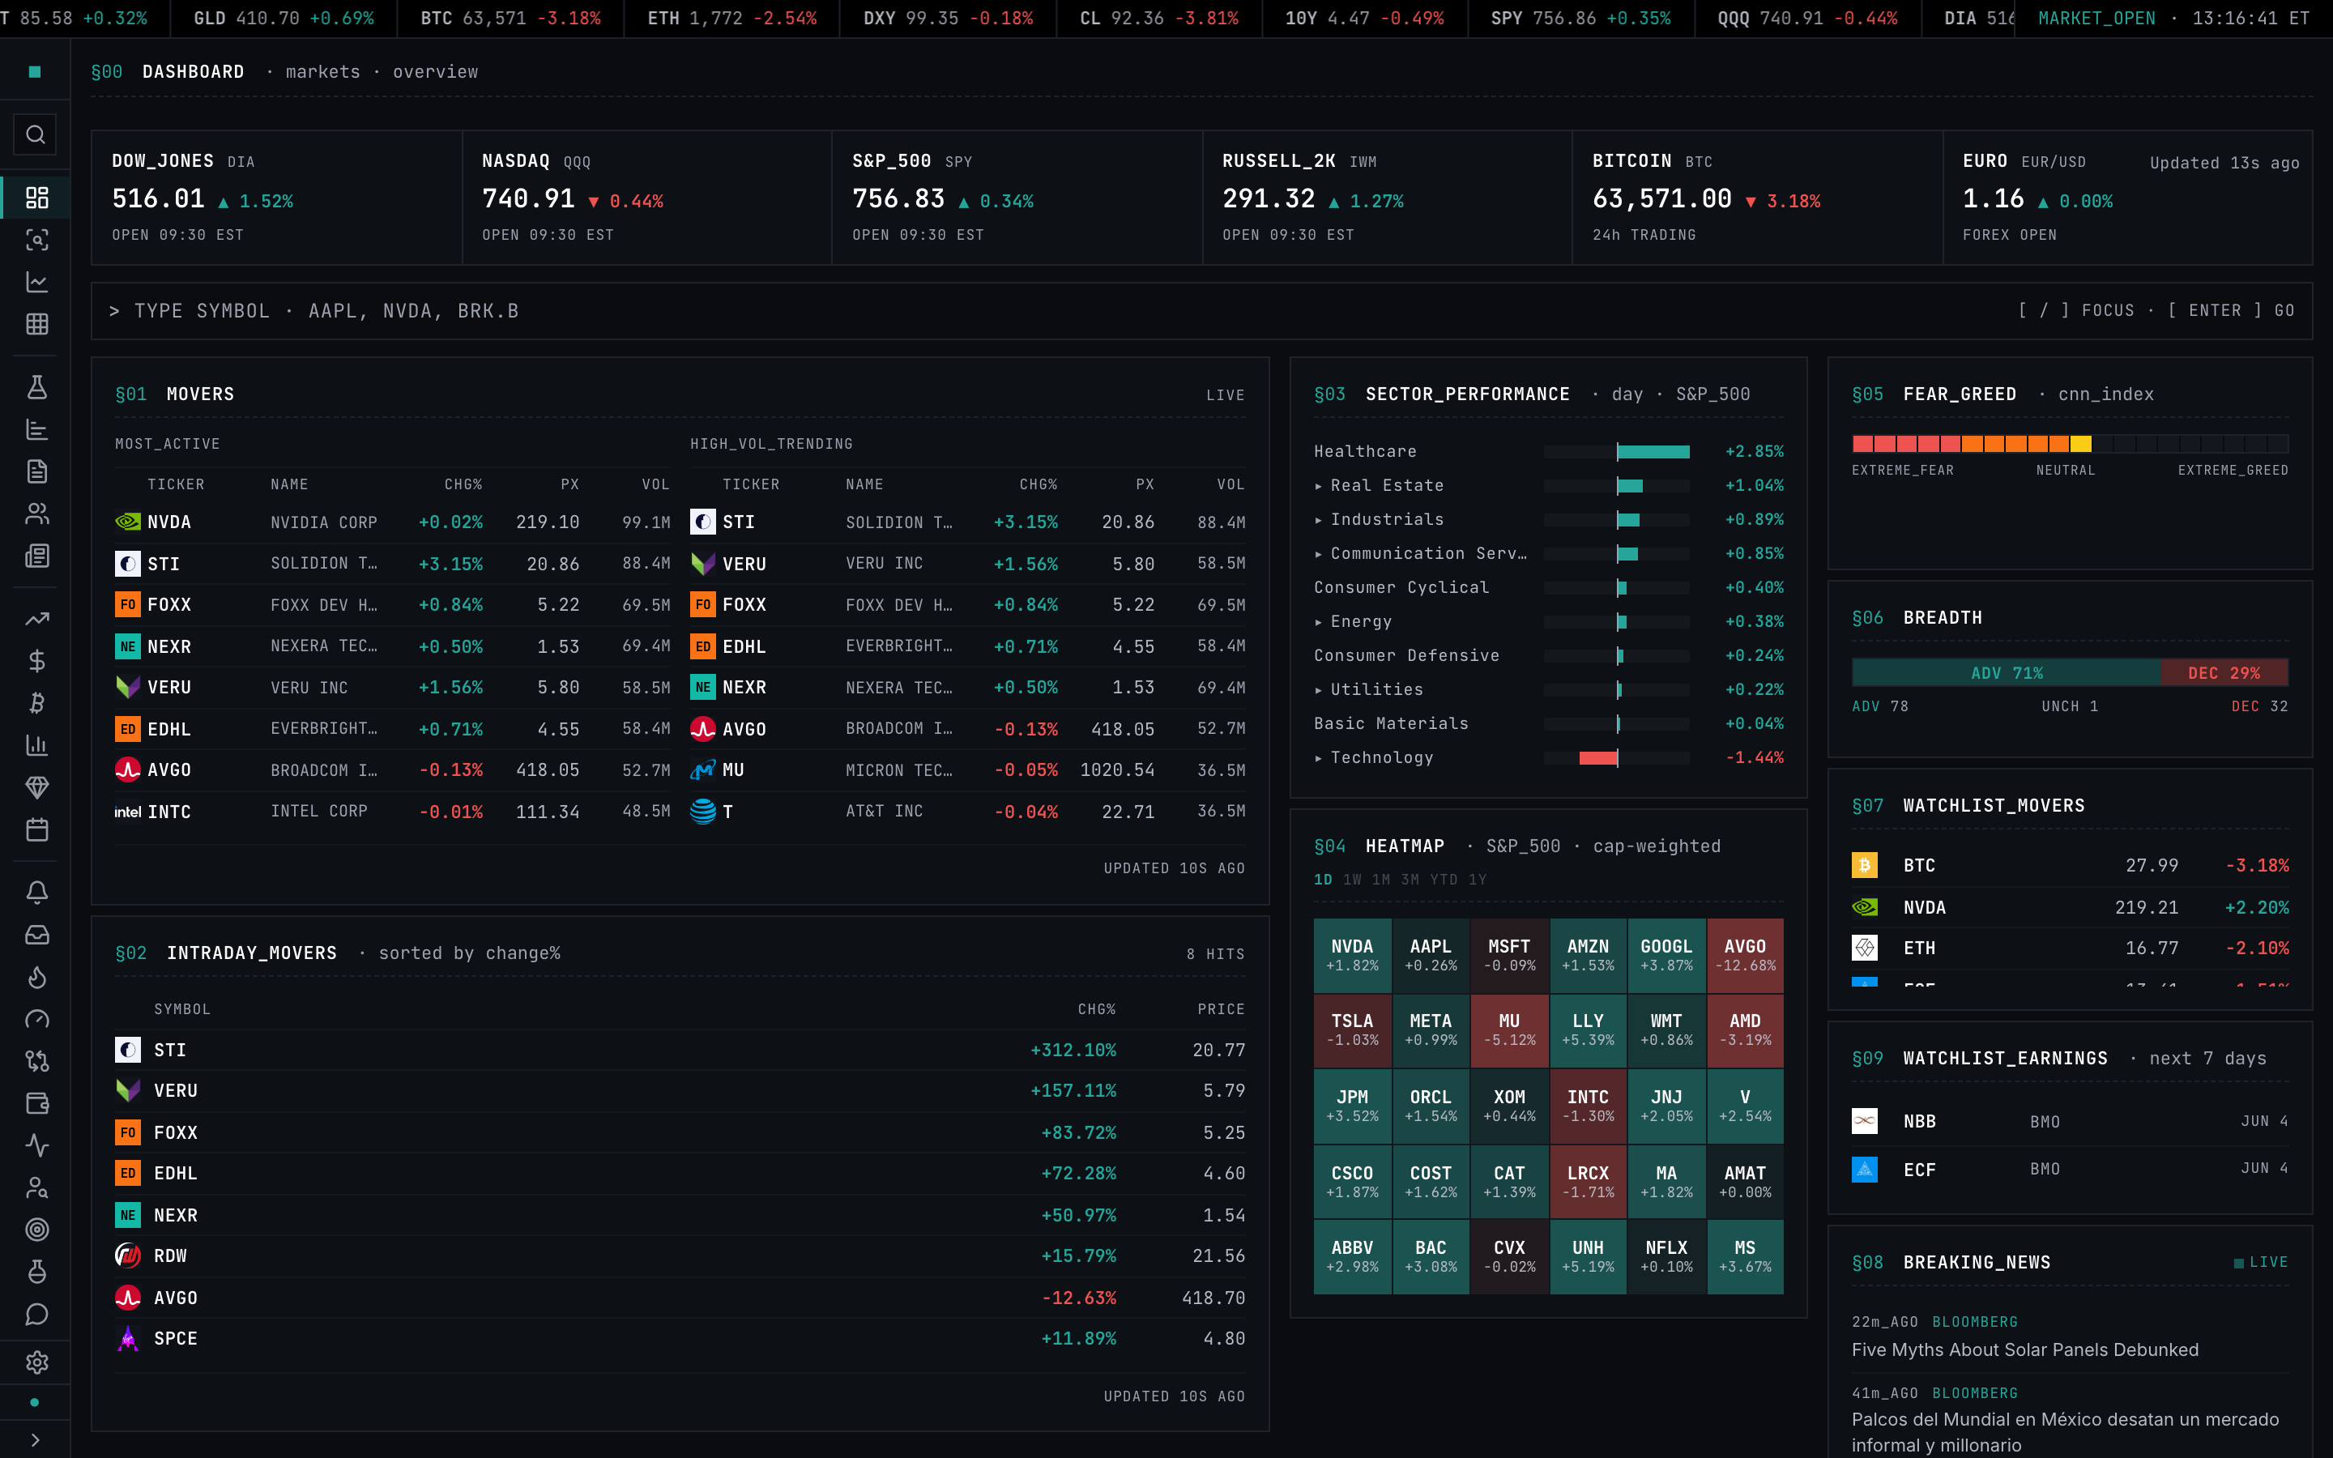Open the MU row in the HIGH_VOL_TRENDING table
The height and width of the screenshot is (1458, 2333).
pyautogui.click(x=968, y=770)
